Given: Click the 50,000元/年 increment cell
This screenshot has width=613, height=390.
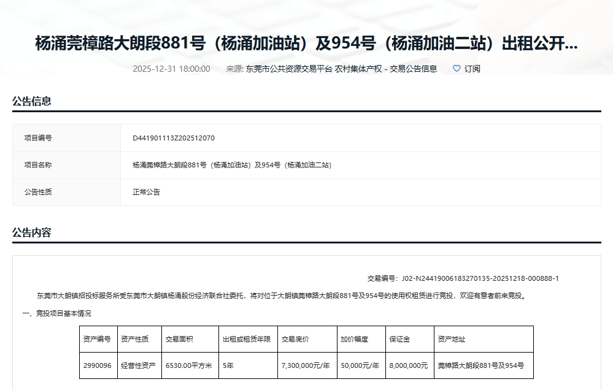Looking at the screenshot, I should tap(360, 365).
